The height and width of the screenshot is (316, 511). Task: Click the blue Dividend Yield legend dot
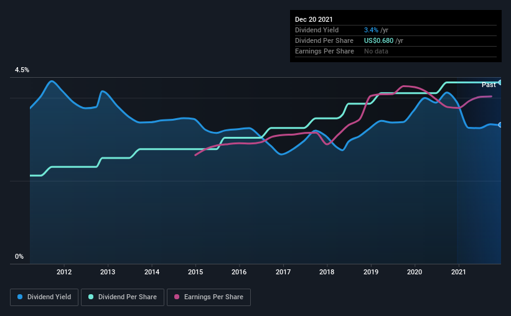coord(20,297)
